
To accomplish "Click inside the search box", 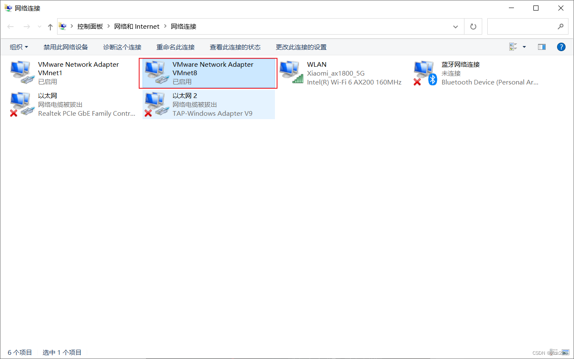I will tap(525, 26).
